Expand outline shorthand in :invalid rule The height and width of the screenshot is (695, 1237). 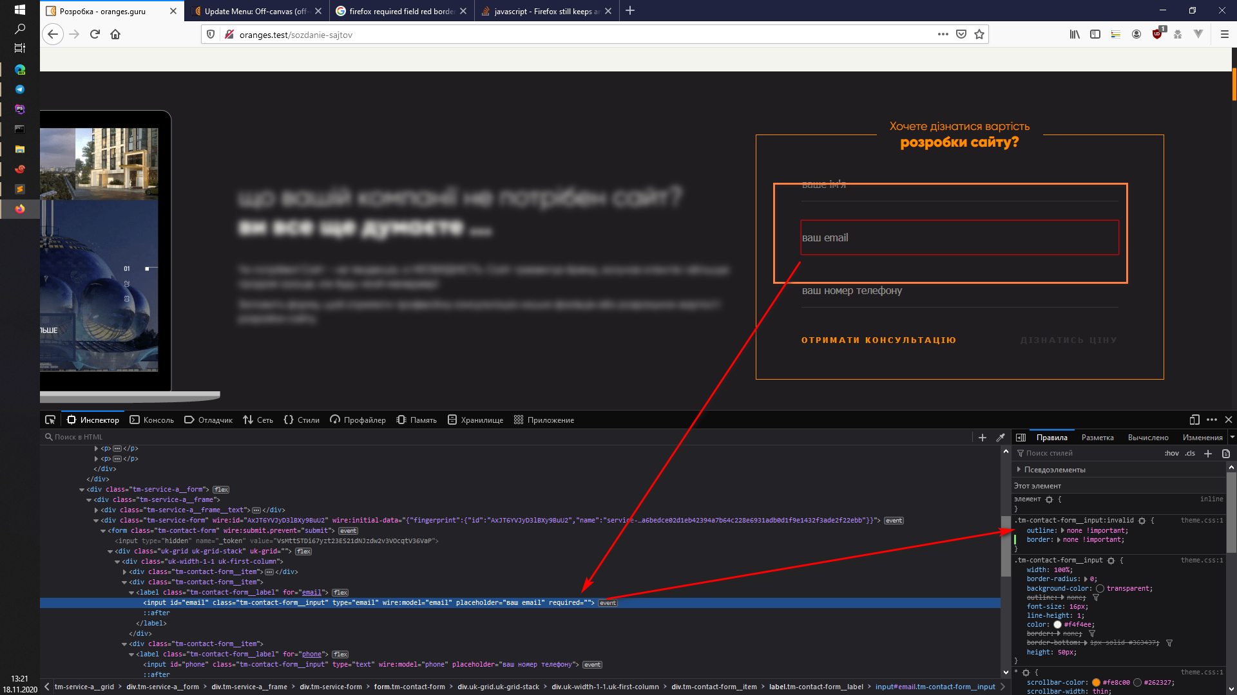pos(1062,531)
